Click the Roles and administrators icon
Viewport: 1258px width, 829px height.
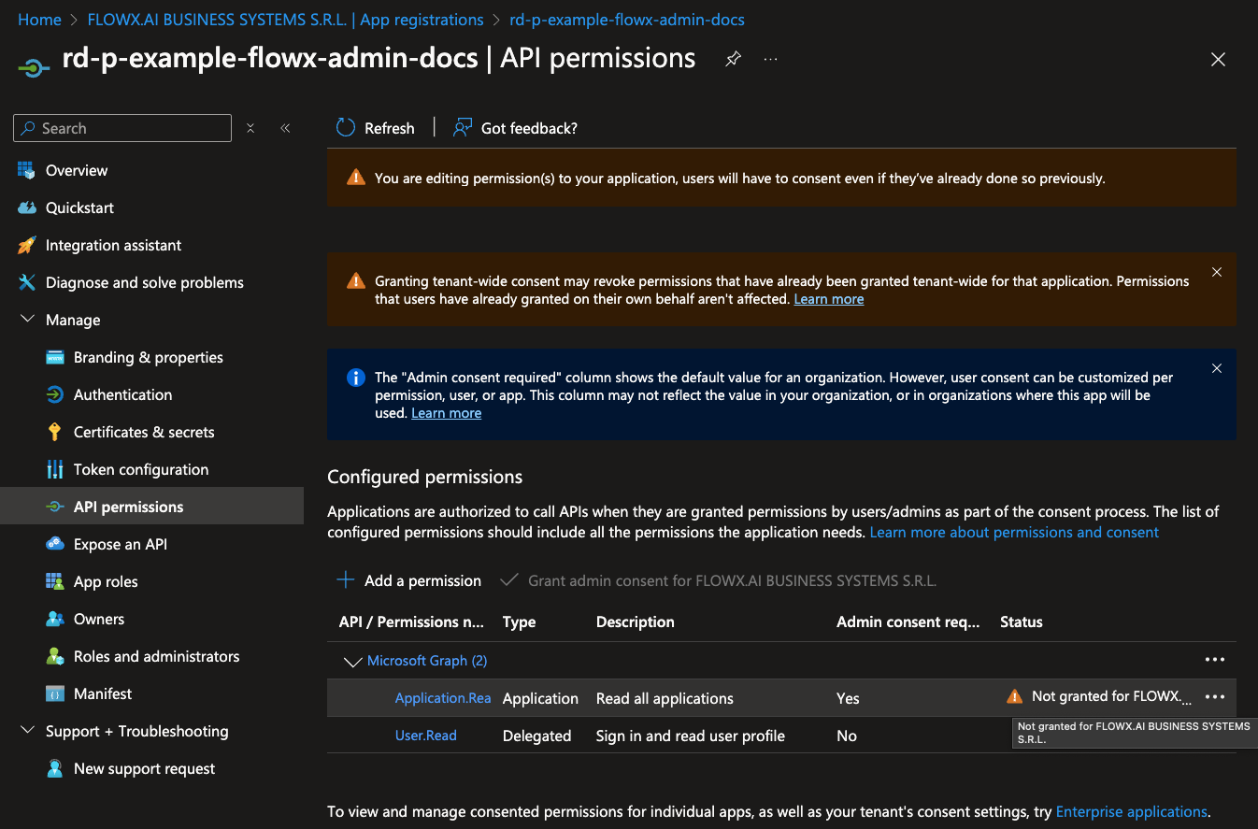[55, 656]
